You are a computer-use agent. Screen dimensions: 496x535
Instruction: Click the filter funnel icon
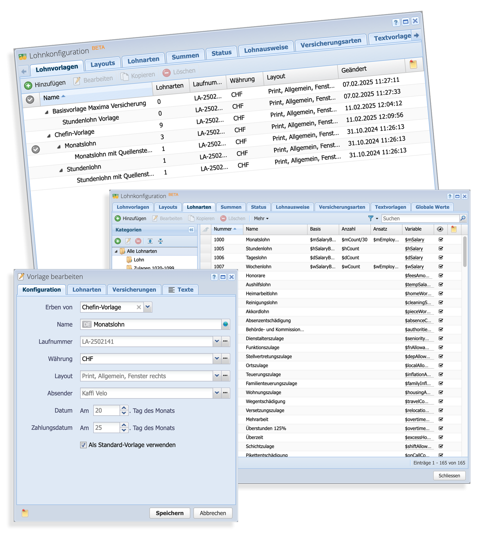pos(370,218)
